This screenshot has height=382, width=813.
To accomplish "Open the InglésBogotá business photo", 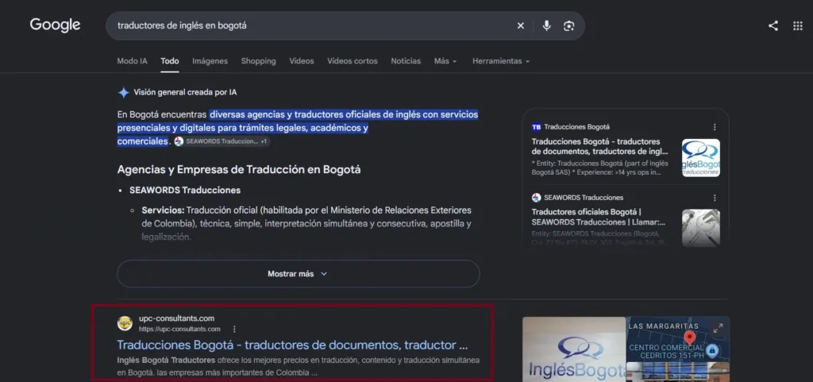I will pyautogui.click(x=574, y=349).
